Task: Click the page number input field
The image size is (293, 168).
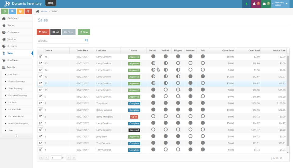Action: pos(56,158)
